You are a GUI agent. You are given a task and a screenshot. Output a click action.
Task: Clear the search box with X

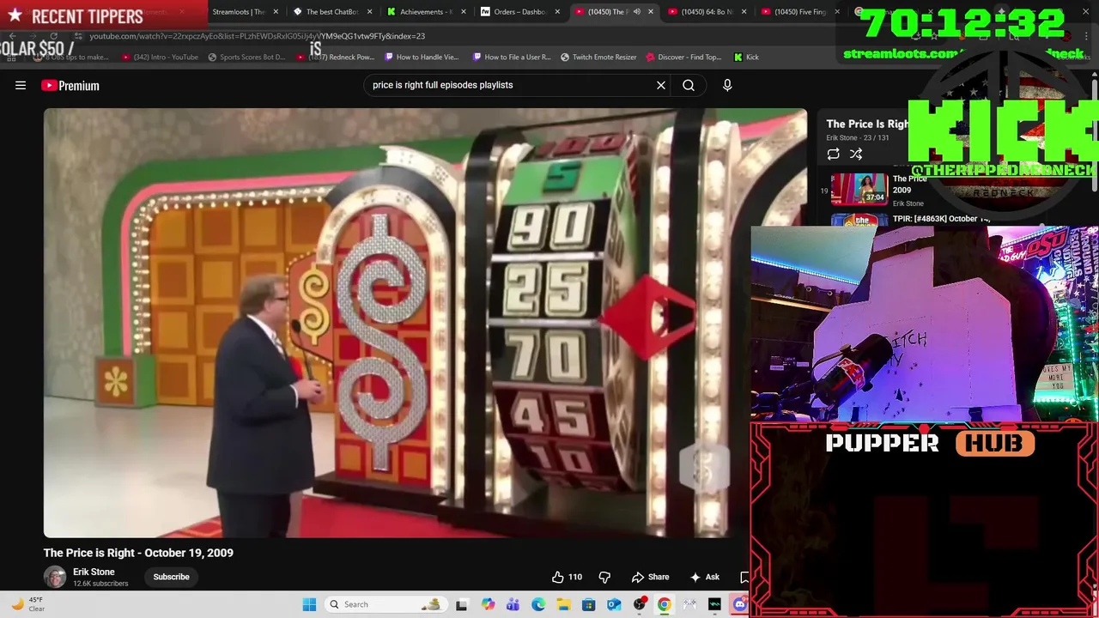pos(661,85)
